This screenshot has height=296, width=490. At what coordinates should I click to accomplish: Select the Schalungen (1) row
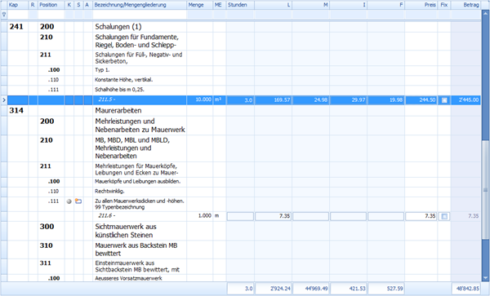tap(241, 27)
